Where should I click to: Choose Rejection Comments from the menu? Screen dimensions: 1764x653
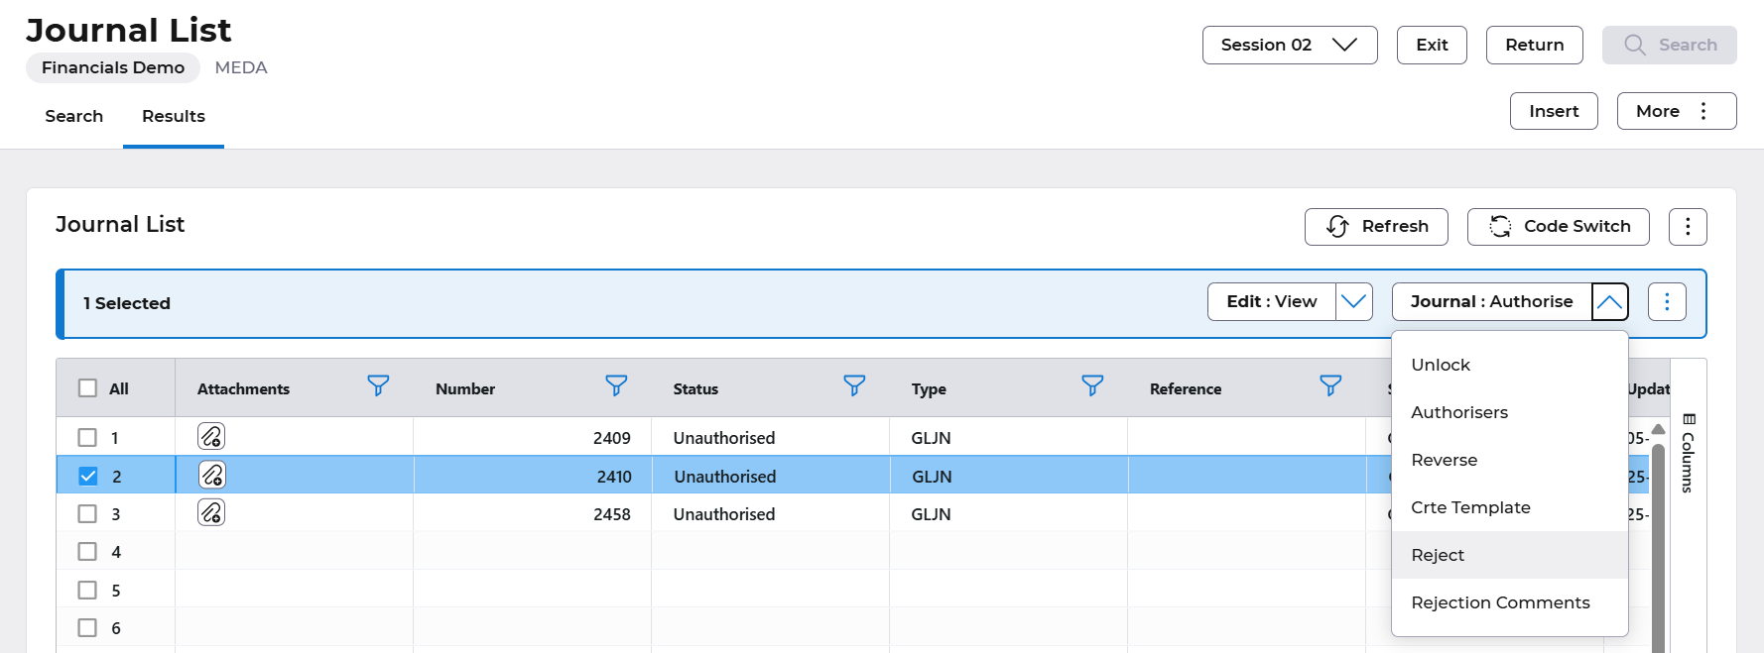1509,602
